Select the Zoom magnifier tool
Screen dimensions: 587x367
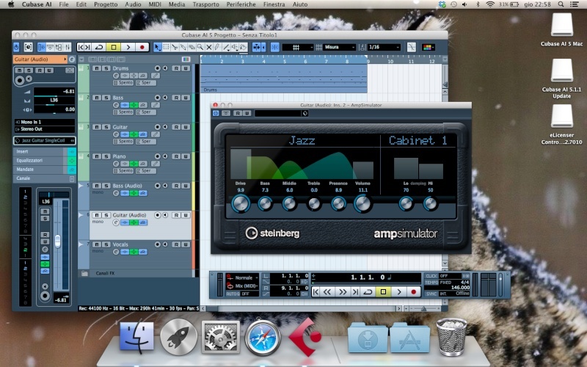click(200, 47)
